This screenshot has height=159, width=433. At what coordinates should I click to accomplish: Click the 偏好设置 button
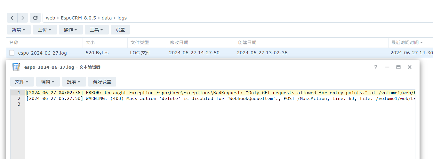(102, 82)
